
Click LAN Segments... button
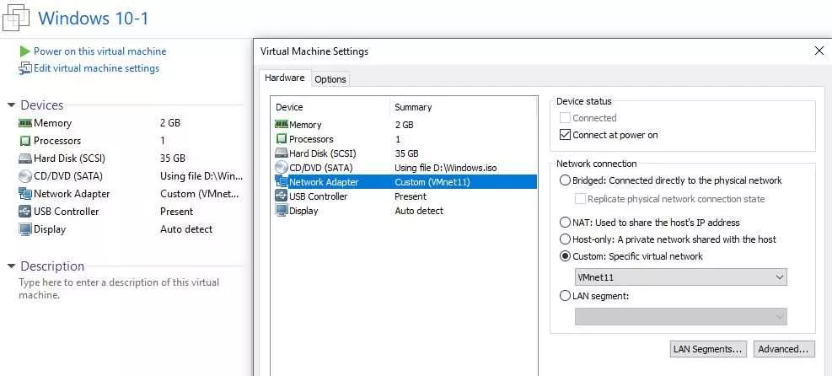pos(708,349)
